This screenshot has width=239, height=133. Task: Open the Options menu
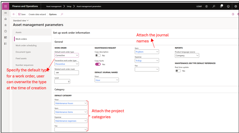click(53, 14)
